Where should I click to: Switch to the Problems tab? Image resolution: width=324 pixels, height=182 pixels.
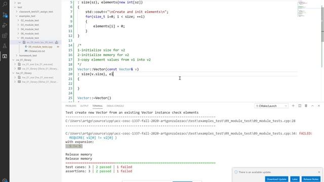pyautogui.click(x=71, y=106)
